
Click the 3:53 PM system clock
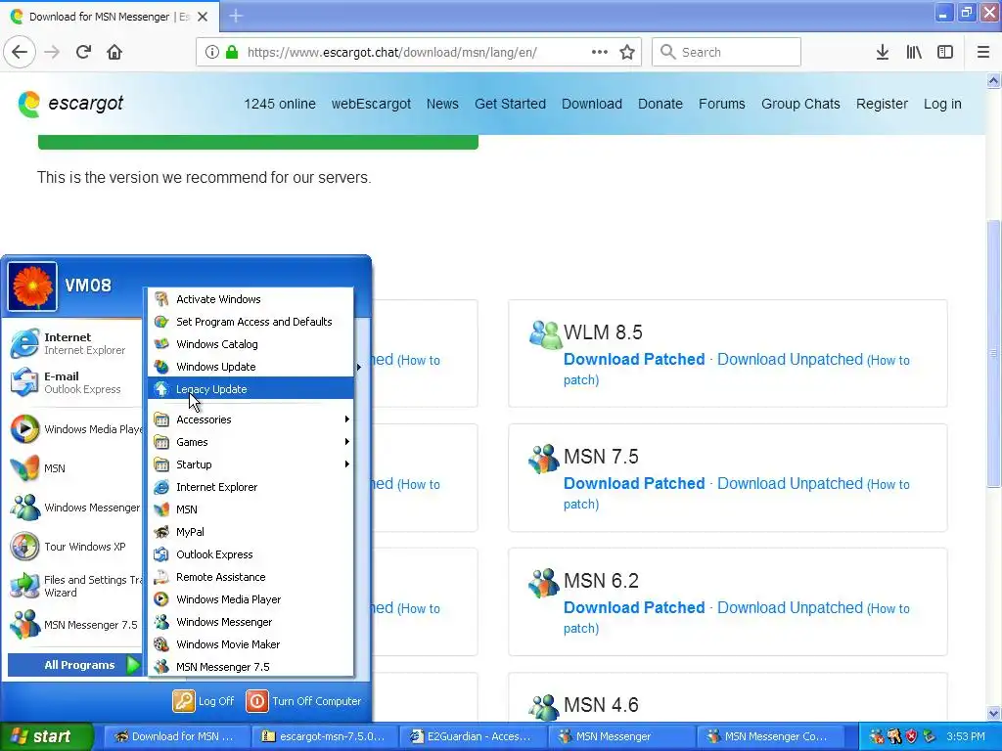tap(966, 736)
